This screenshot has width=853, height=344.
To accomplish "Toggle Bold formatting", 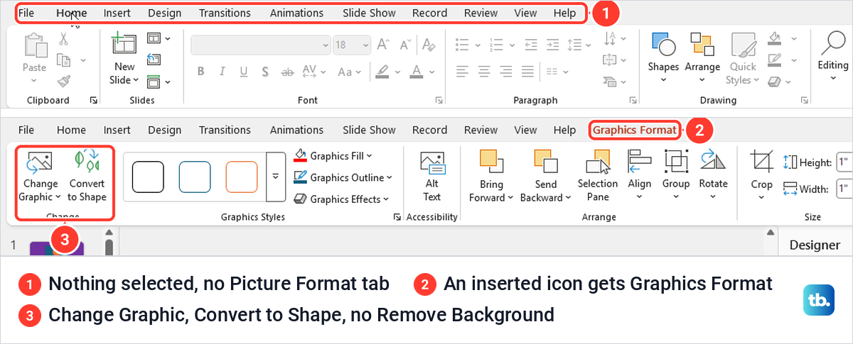I will [x=201, y=72].
